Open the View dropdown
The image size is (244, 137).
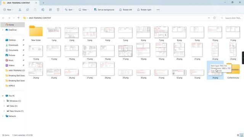pyautogui.click(x=83, y=10)
